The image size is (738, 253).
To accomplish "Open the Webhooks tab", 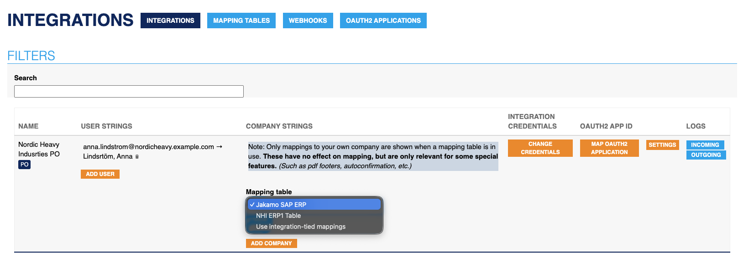I will tap(308, 21).
